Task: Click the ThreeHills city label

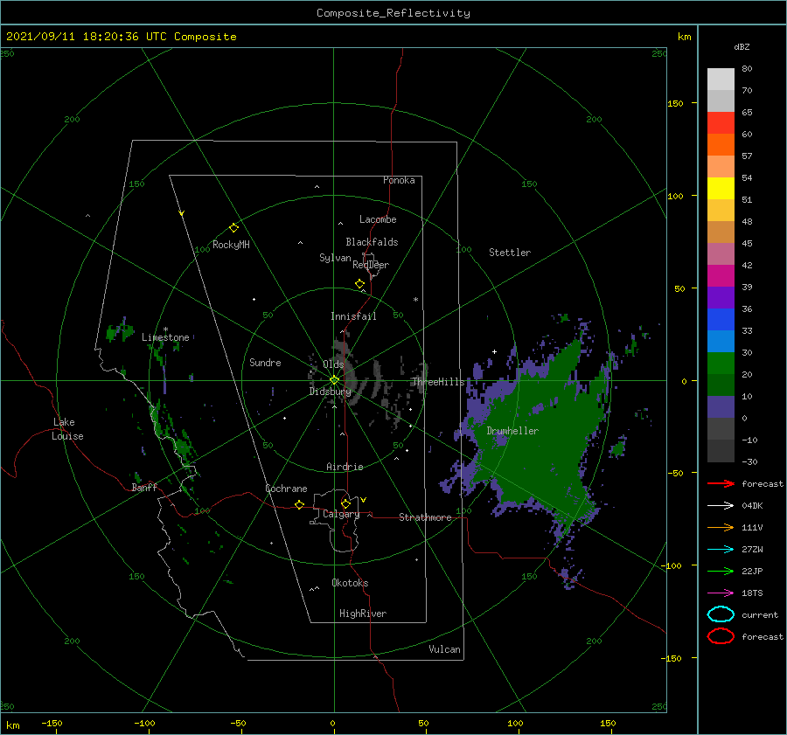Action: click(438, 382)
